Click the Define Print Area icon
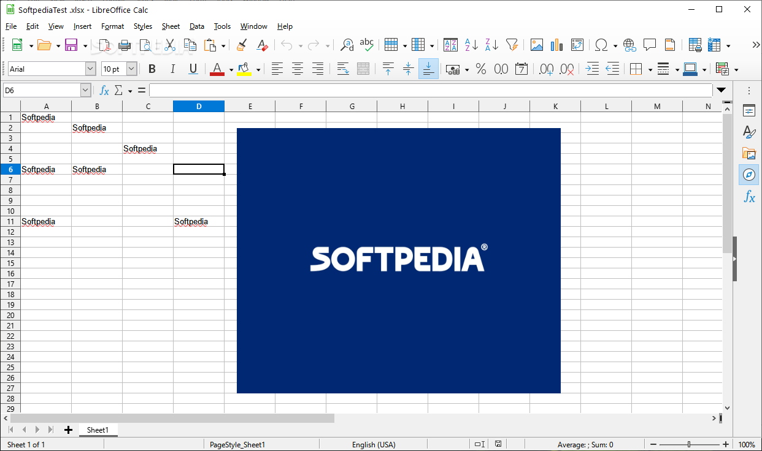 click(695, 45)
